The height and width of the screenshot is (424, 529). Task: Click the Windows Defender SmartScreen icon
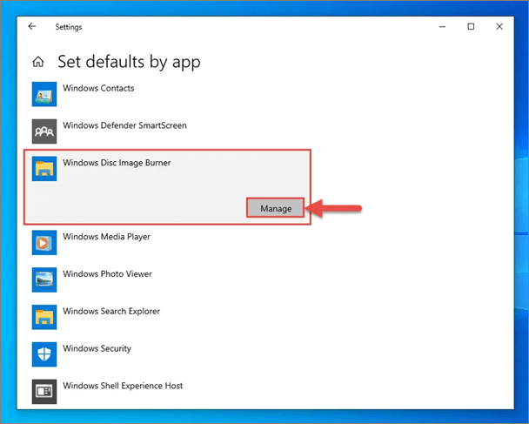tap(44, 131)
